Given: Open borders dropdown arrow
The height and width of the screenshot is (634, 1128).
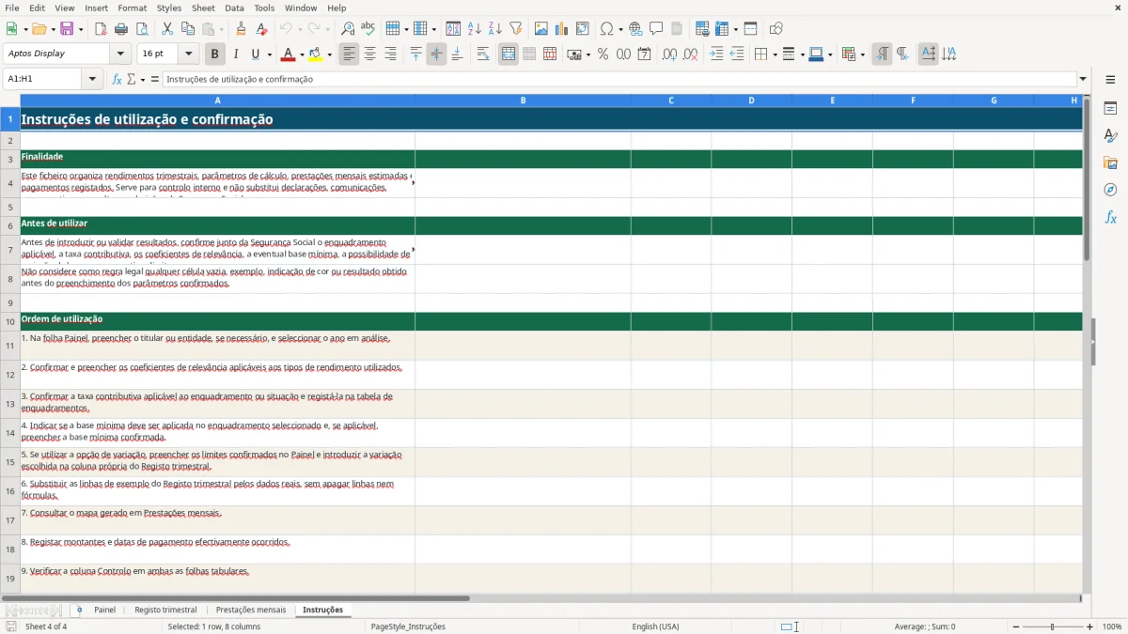Looking at the screenshot, I should tap(775, 54).
